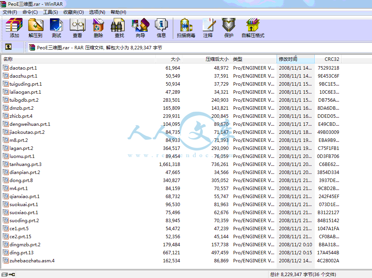Select file zhicb.prt.4
Image resolution: width=372 pixels, height=278 pixels.
click(21, 116)
